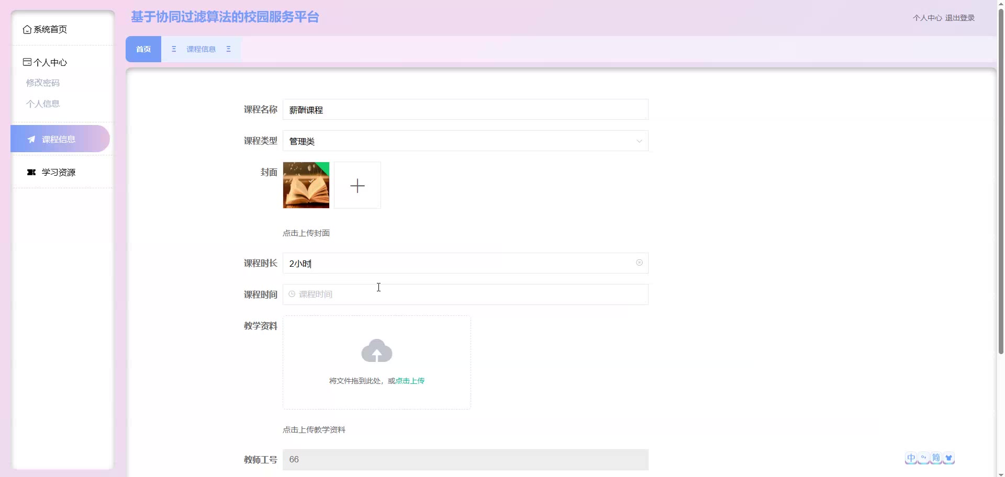Image resolution: width=1005 pixels, height=477 pixels.
Task: Click the home icon beside 系统首页
Action: 27,30
